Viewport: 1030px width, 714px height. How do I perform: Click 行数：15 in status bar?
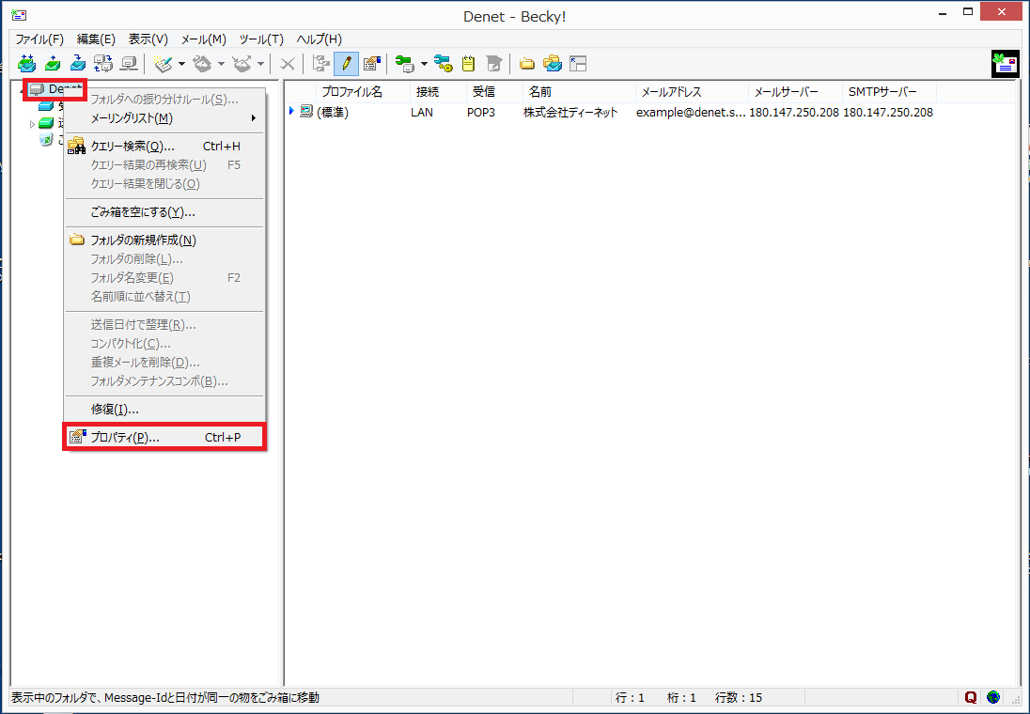pyautogui.click(x=739, y=698)
